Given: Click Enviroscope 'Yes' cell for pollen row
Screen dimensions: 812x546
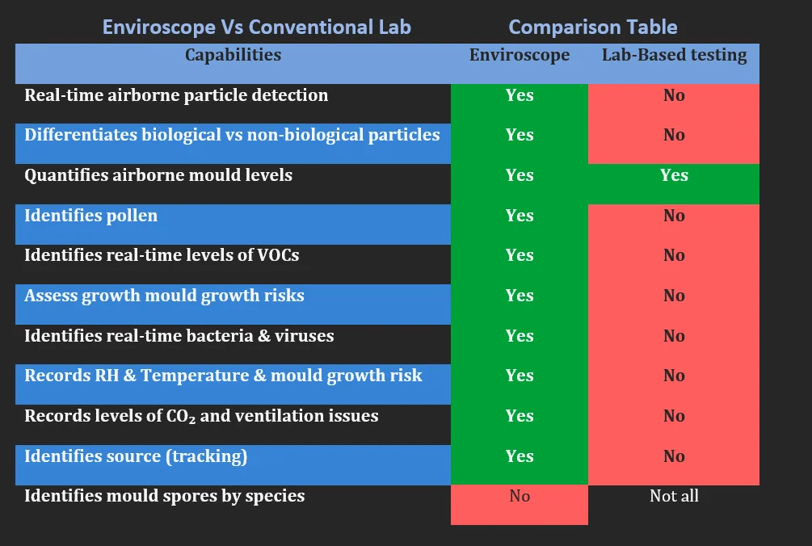Looking at the screenshot, I should [x=520, y=224].
